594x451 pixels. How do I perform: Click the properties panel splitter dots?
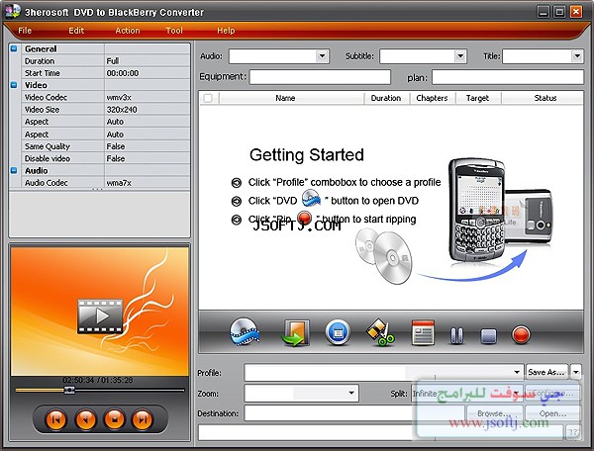pyautogui.click(x=97, y=189)
